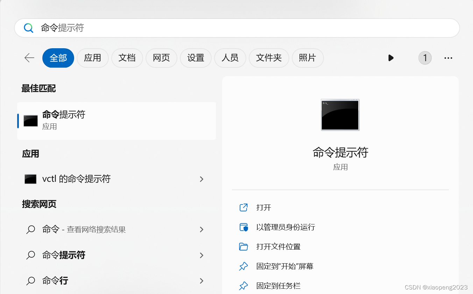Image resolution: width=473 pixels, height=294 pixels.
Task: Select the 命令行 web search suggestion
Action: [x=117, y=281]
